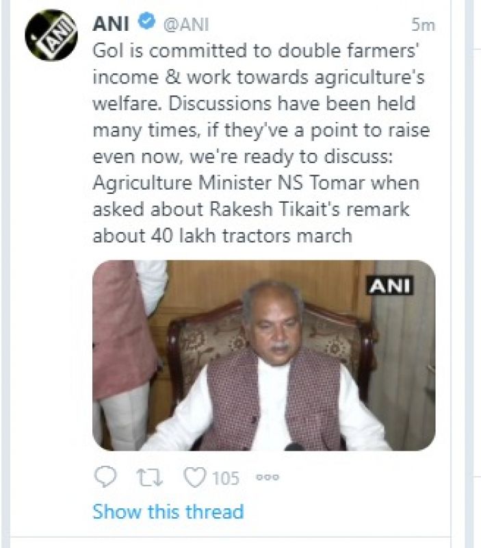481x548 pixels.
Task: Open the tweet's 5m timestamp
Action: 423,25
